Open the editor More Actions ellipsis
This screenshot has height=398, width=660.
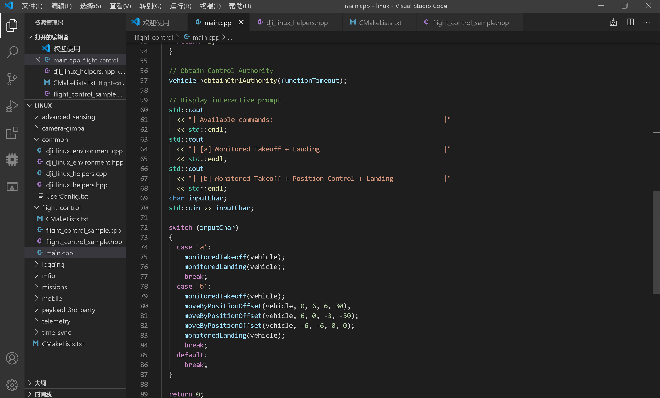[646, 22]
